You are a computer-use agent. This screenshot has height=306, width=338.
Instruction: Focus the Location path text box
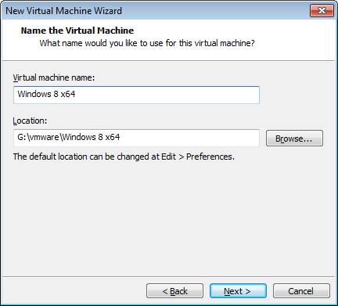point(136,138)
